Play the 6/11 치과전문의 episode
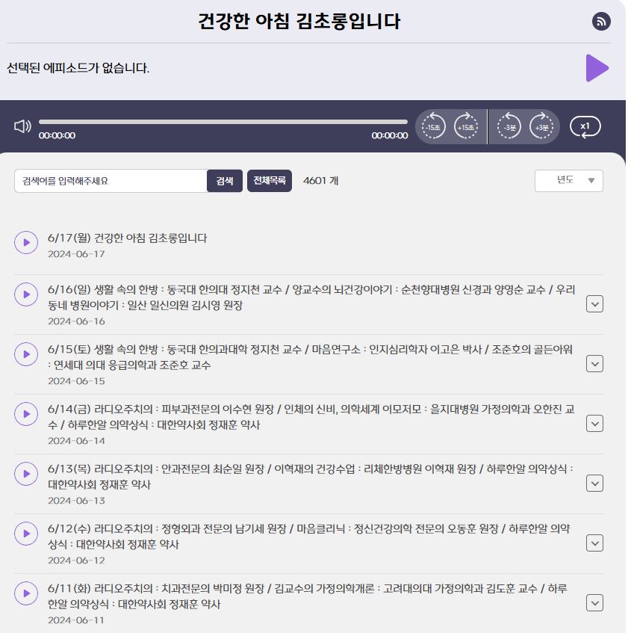631x633 pixels. (x=25, y=594)
